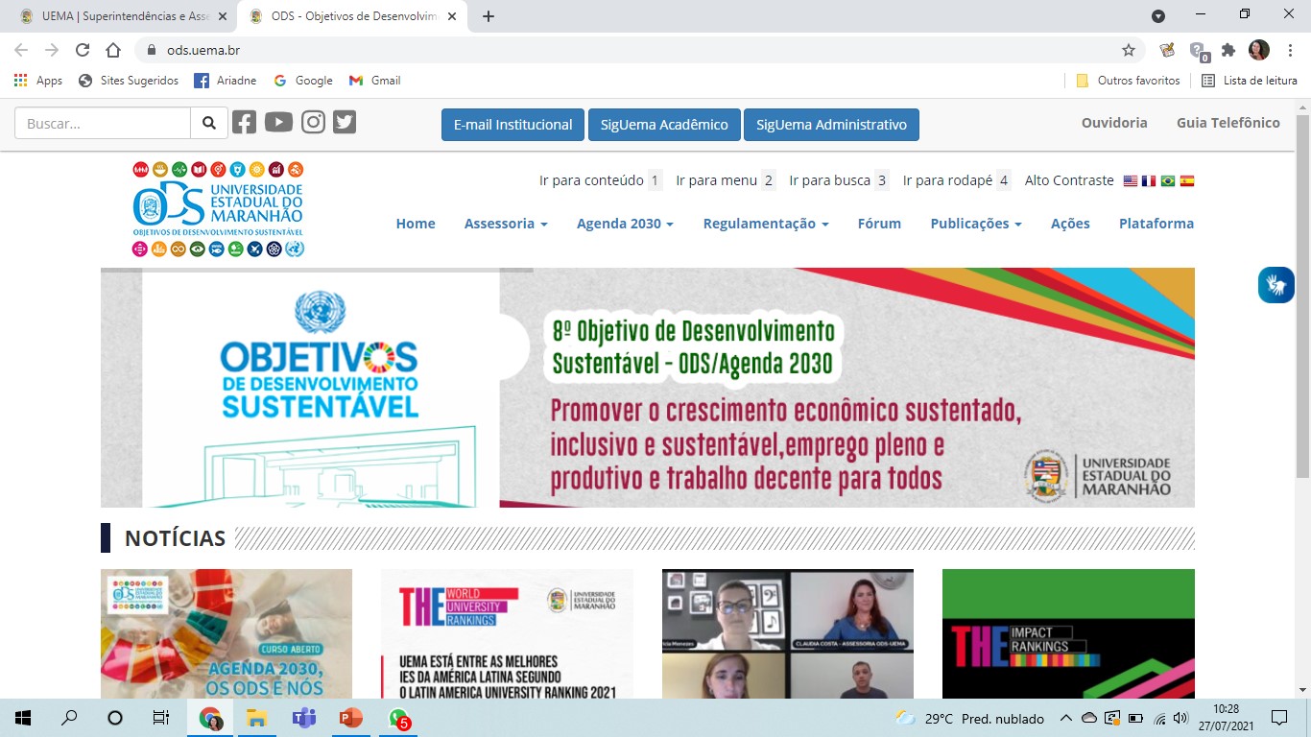Open the VLibras accessibility hand icon
The image size is (1311, 737).
[1275, 285]
